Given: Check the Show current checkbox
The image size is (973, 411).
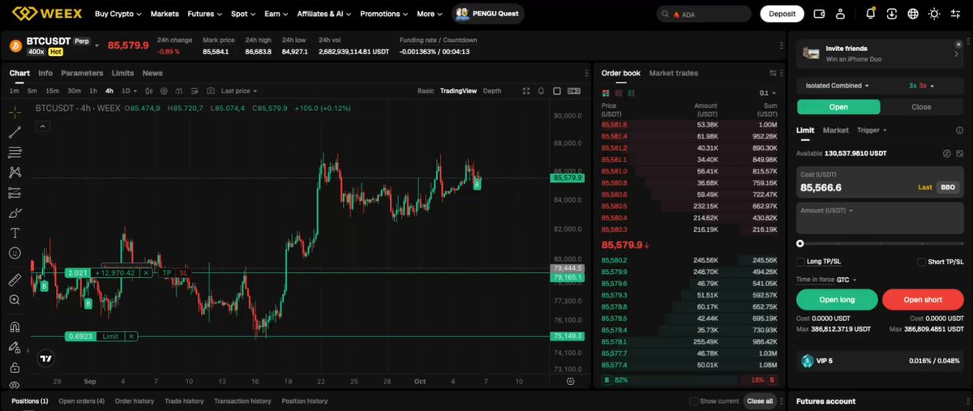Looking at the screenshot, I should tap(693, 401).
